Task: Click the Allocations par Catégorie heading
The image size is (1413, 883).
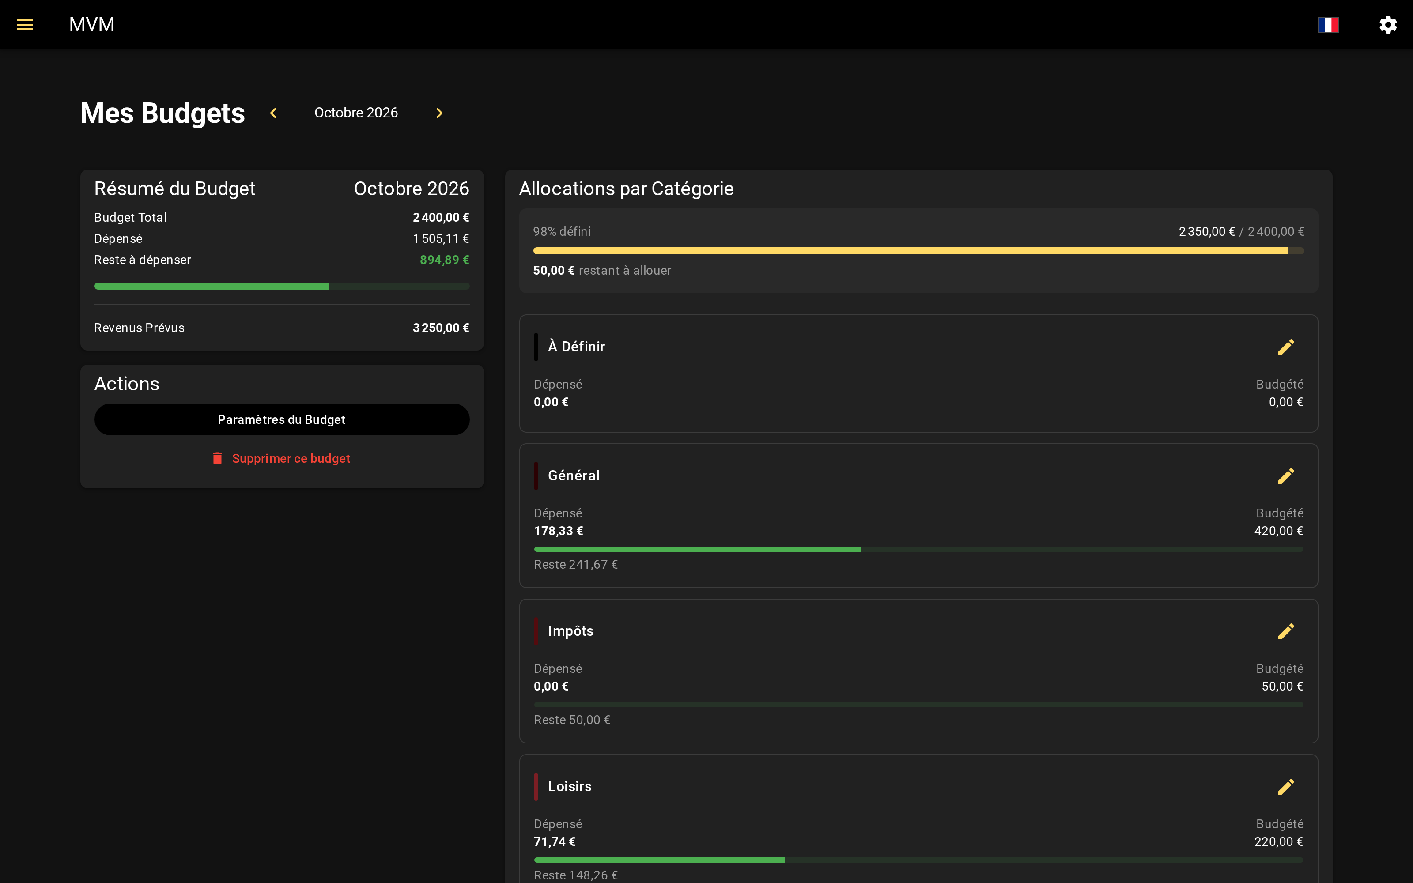Action: 627,189
